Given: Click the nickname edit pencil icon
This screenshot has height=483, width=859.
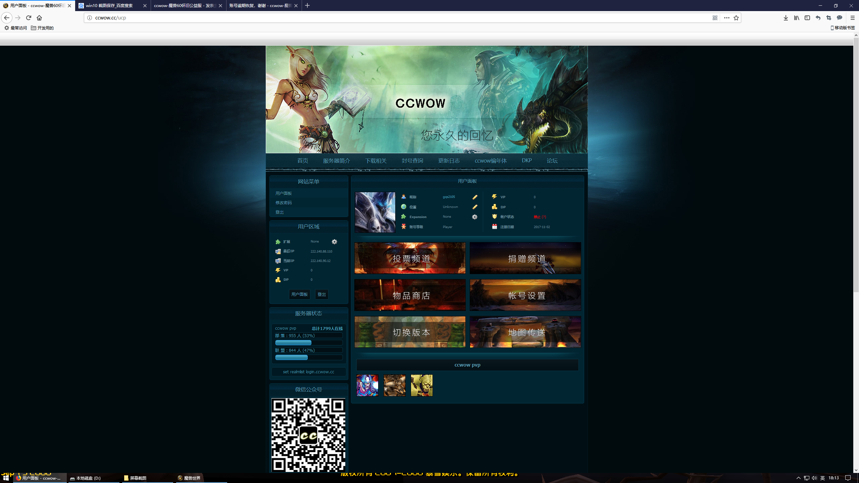Looking at the screenshot, I should click(x=475, y=197).
